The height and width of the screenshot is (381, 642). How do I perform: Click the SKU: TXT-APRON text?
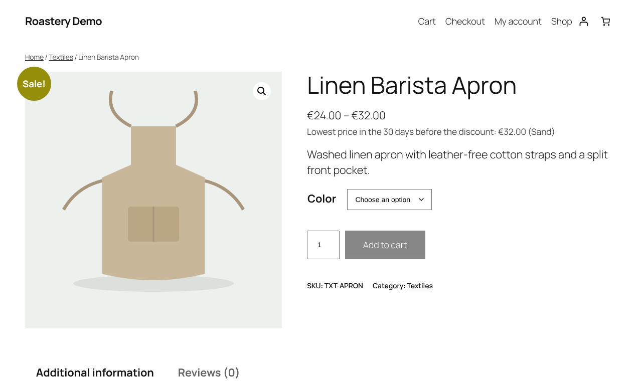pyautogui.click(x=335, y=286)
